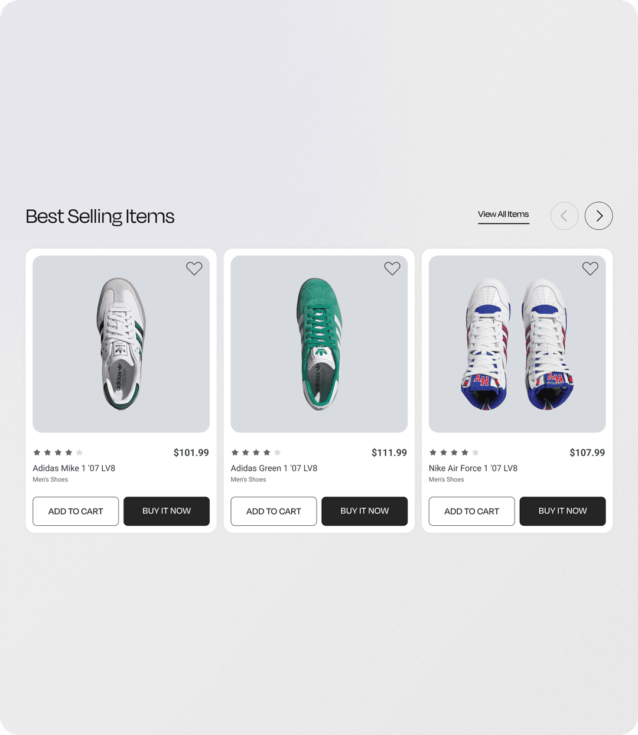
Task: Open the green Adidas suede shoe image
Action: click(x=319, y=344)
